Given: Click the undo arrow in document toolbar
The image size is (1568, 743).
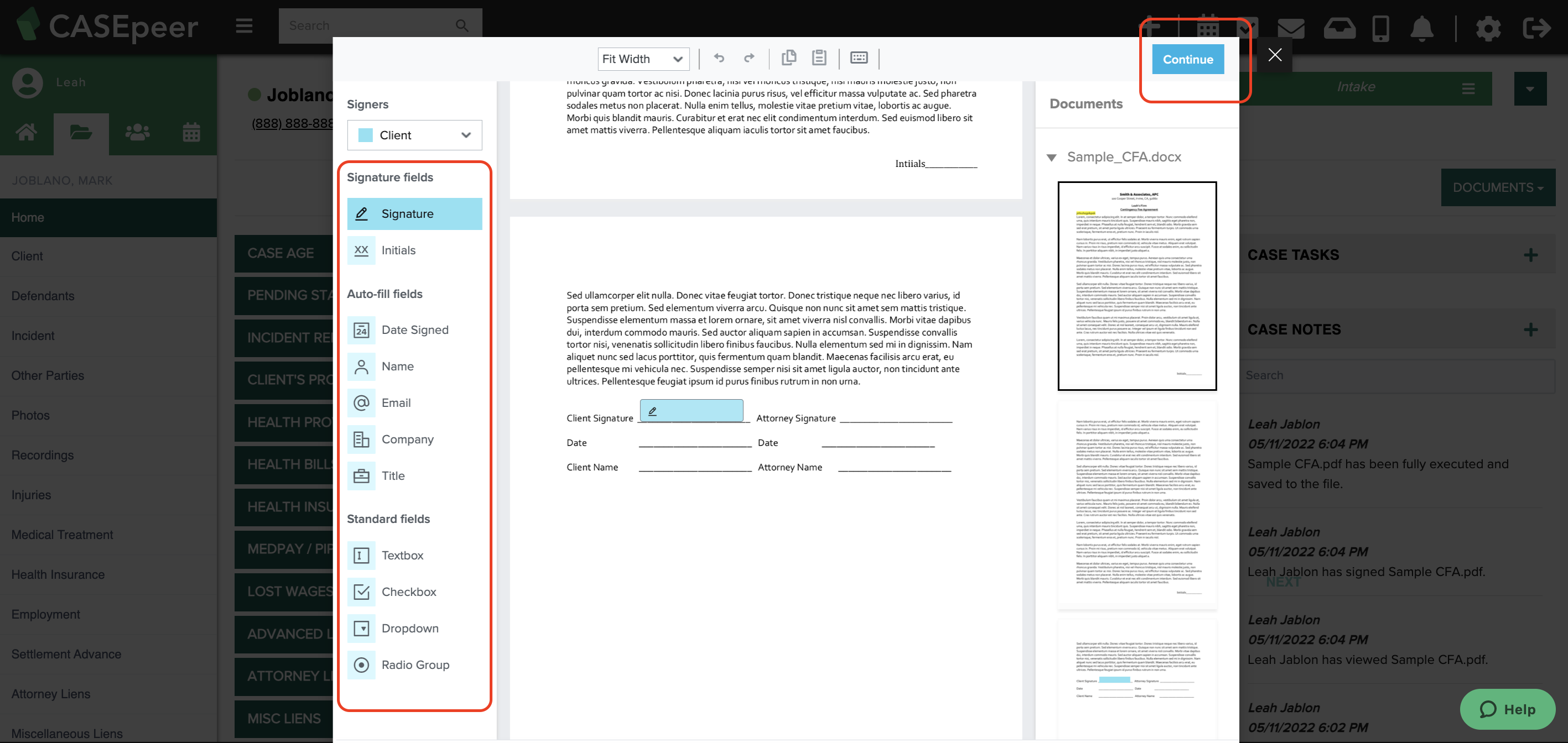Looking at the screenshot, I should [719, 57].
